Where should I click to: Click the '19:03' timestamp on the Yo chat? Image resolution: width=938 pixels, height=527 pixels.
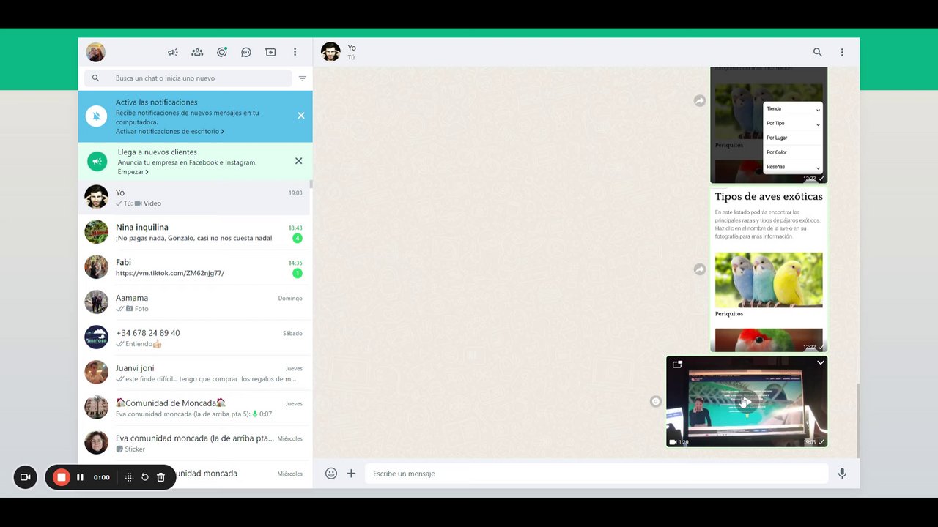pos(295,193)
